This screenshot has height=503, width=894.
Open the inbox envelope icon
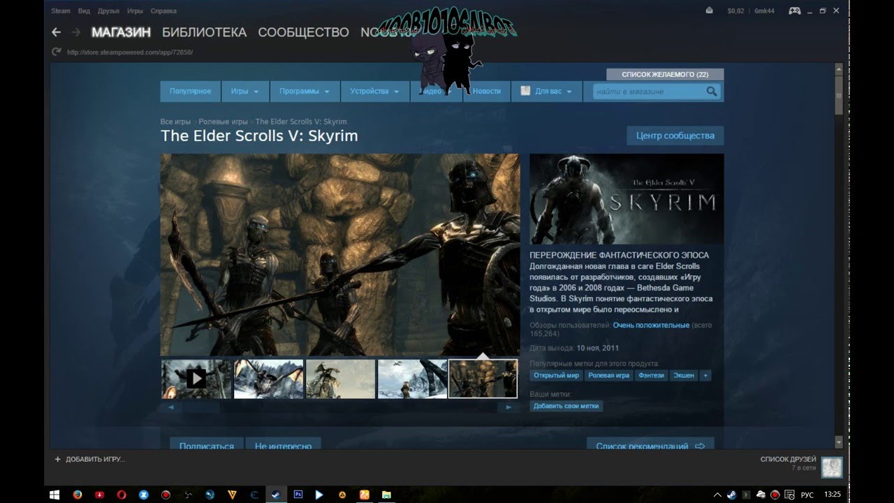click(710, 10)
